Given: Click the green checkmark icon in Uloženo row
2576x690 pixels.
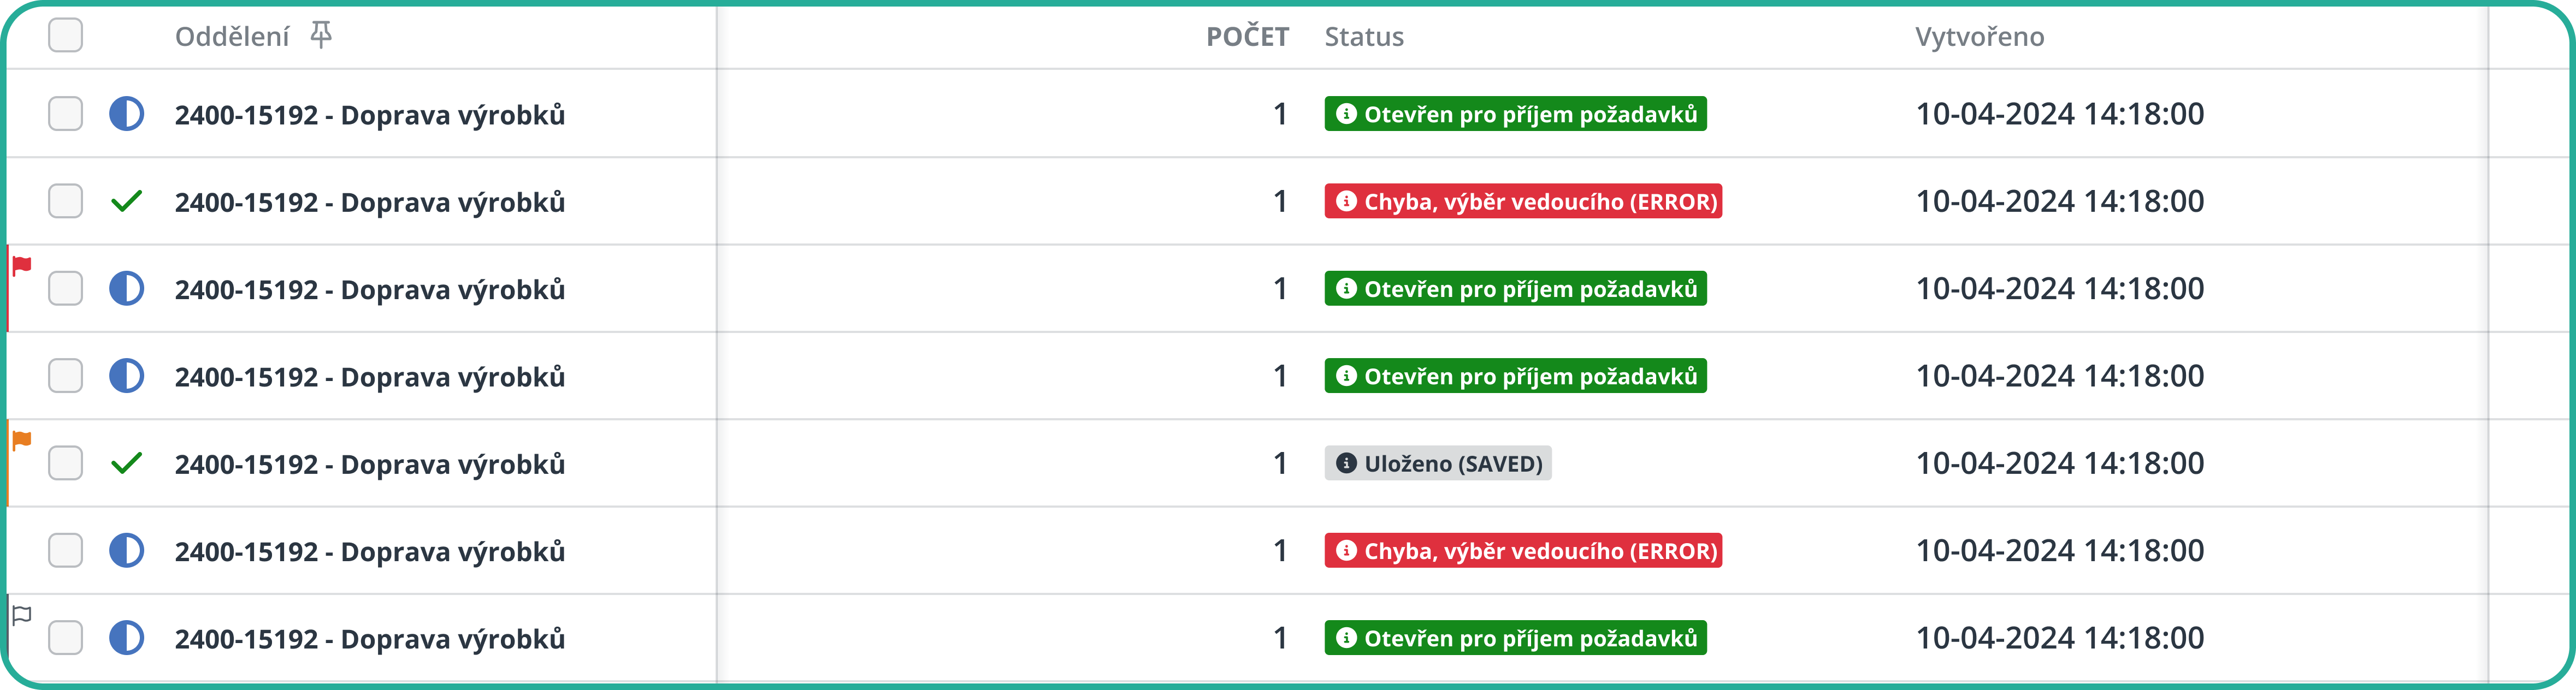Looking at the screenshot, I should pyautogui.click(x=126, y=463).
